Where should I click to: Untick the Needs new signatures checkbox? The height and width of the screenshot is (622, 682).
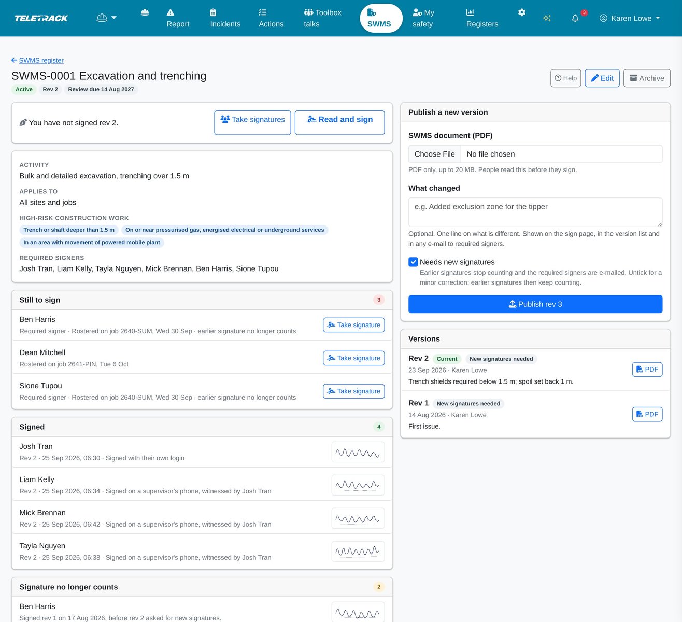point(413,262)
